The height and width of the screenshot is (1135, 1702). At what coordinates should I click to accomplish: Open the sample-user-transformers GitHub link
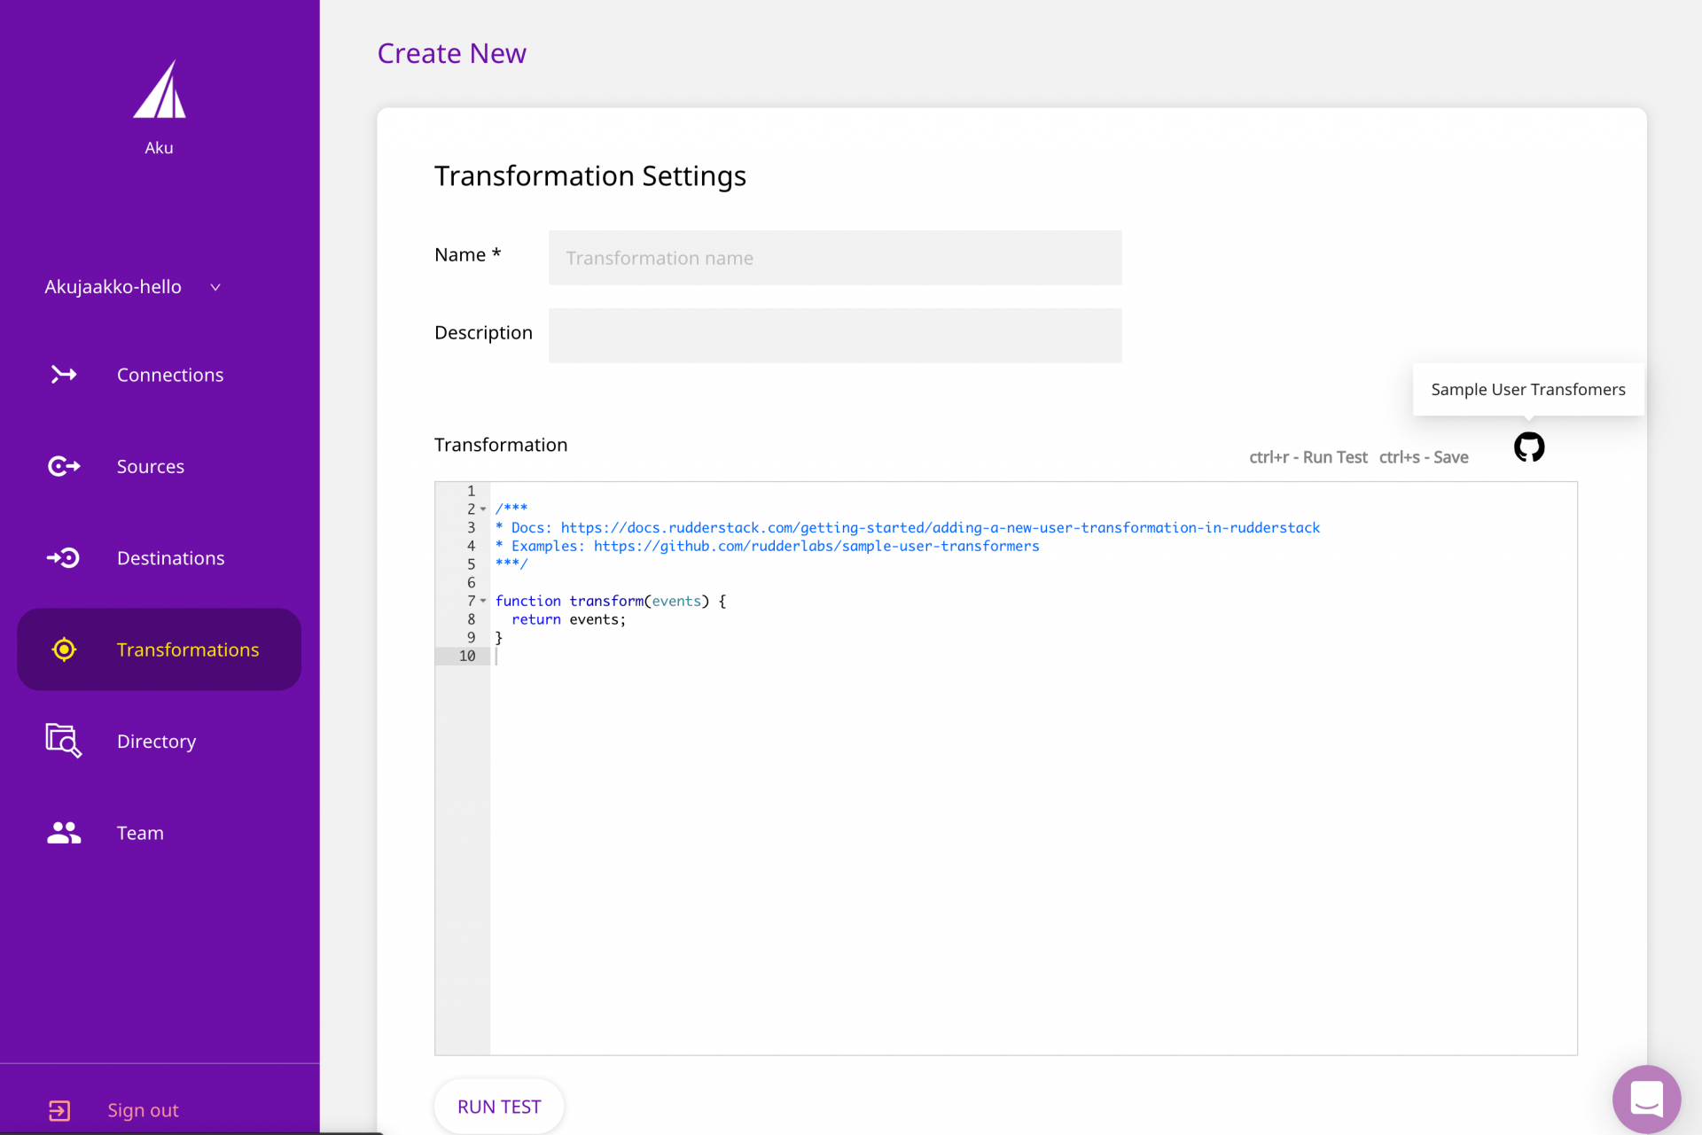click(816, 546)
